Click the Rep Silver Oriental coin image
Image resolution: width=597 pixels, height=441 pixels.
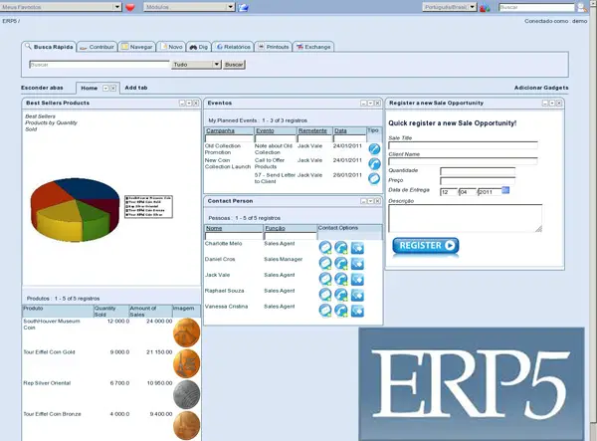pyautogui.click(x=186, y=394)
